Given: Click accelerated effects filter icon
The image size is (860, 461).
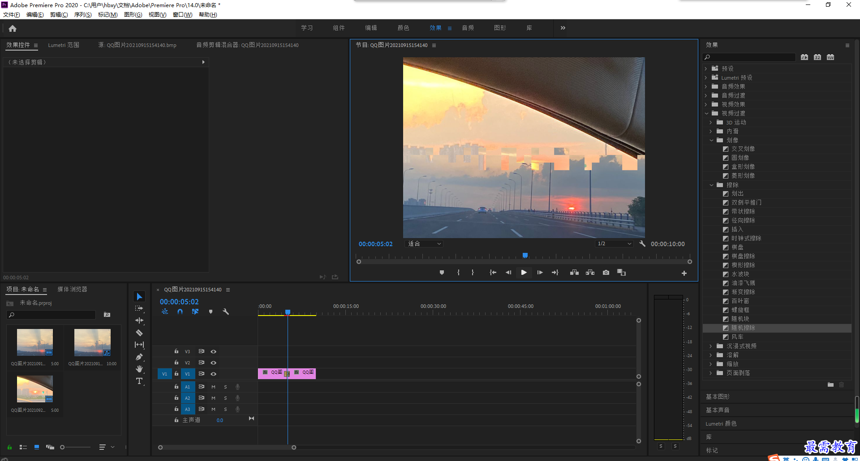Looking at the screenshot, I should coord(804,57).
